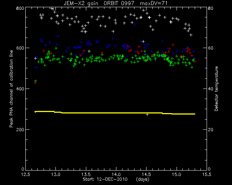Click the 13.5 tick label on x-axis
Screen dimensions: 232x185
pos(86,175)
